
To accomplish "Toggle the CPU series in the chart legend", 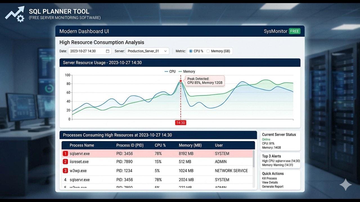I will 171,71.
